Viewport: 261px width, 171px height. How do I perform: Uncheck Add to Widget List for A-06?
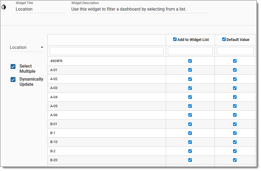click(x=190, y=115)
